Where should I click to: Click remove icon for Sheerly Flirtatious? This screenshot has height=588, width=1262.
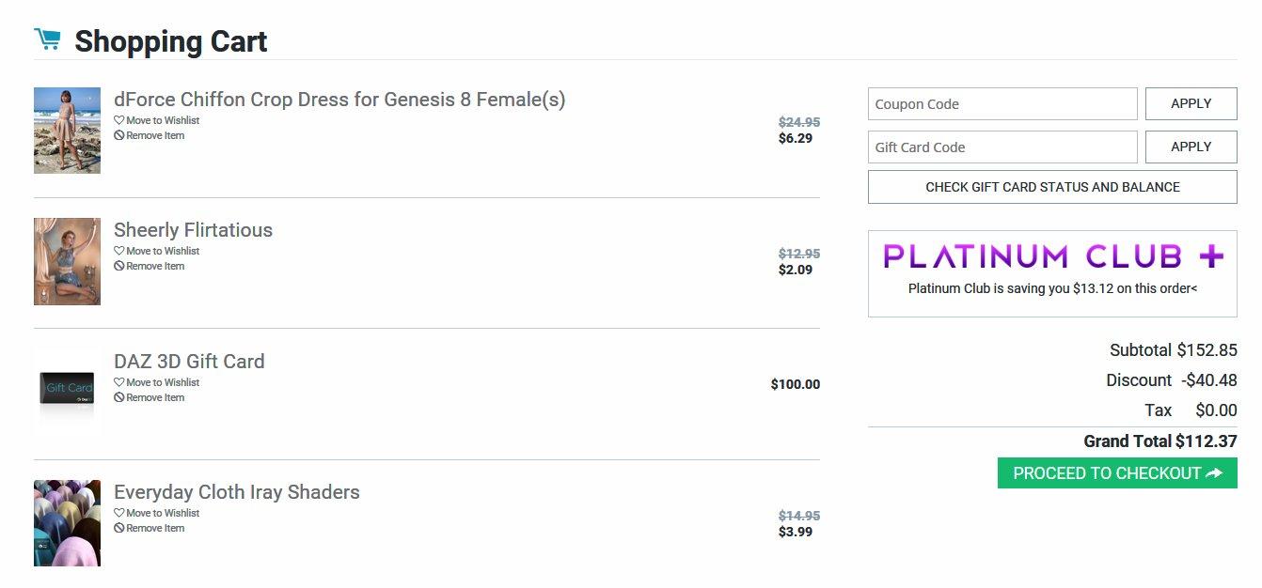[x=118, y=266]
